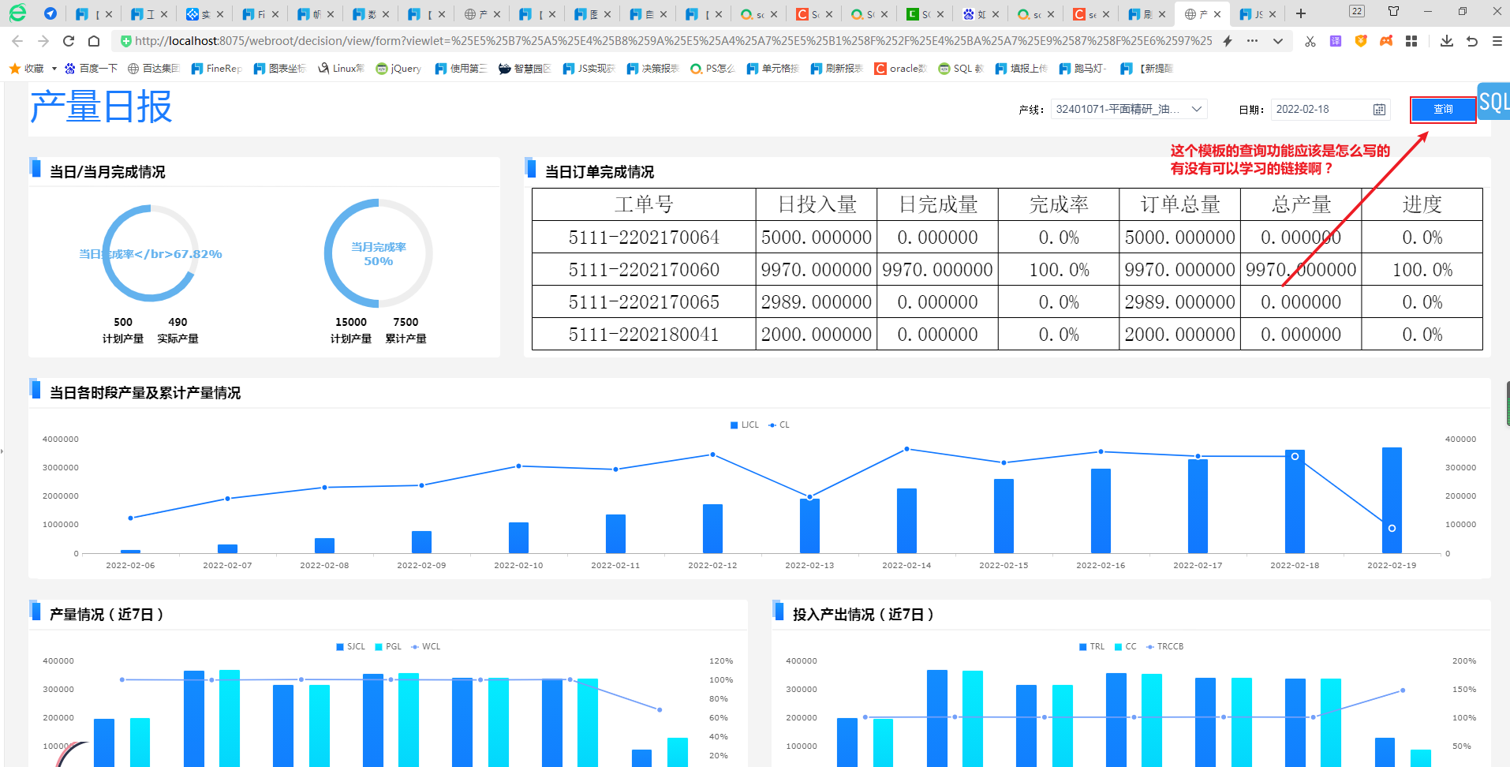This screenshot has height=767, width=1510.
Task: Click the page vertical scrollbar thumb
Action: (1508, 404)
